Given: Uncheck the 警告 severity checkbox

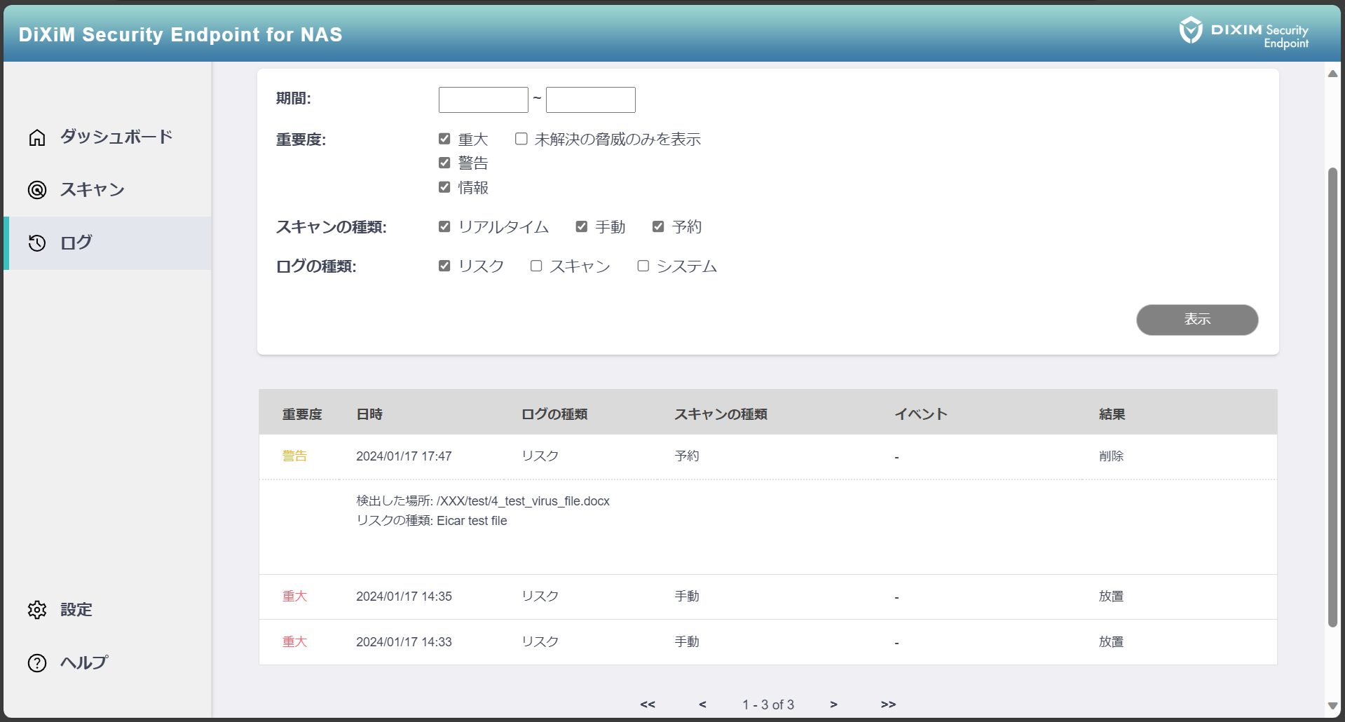Looking at the screenshot, I should pos(444,163).
